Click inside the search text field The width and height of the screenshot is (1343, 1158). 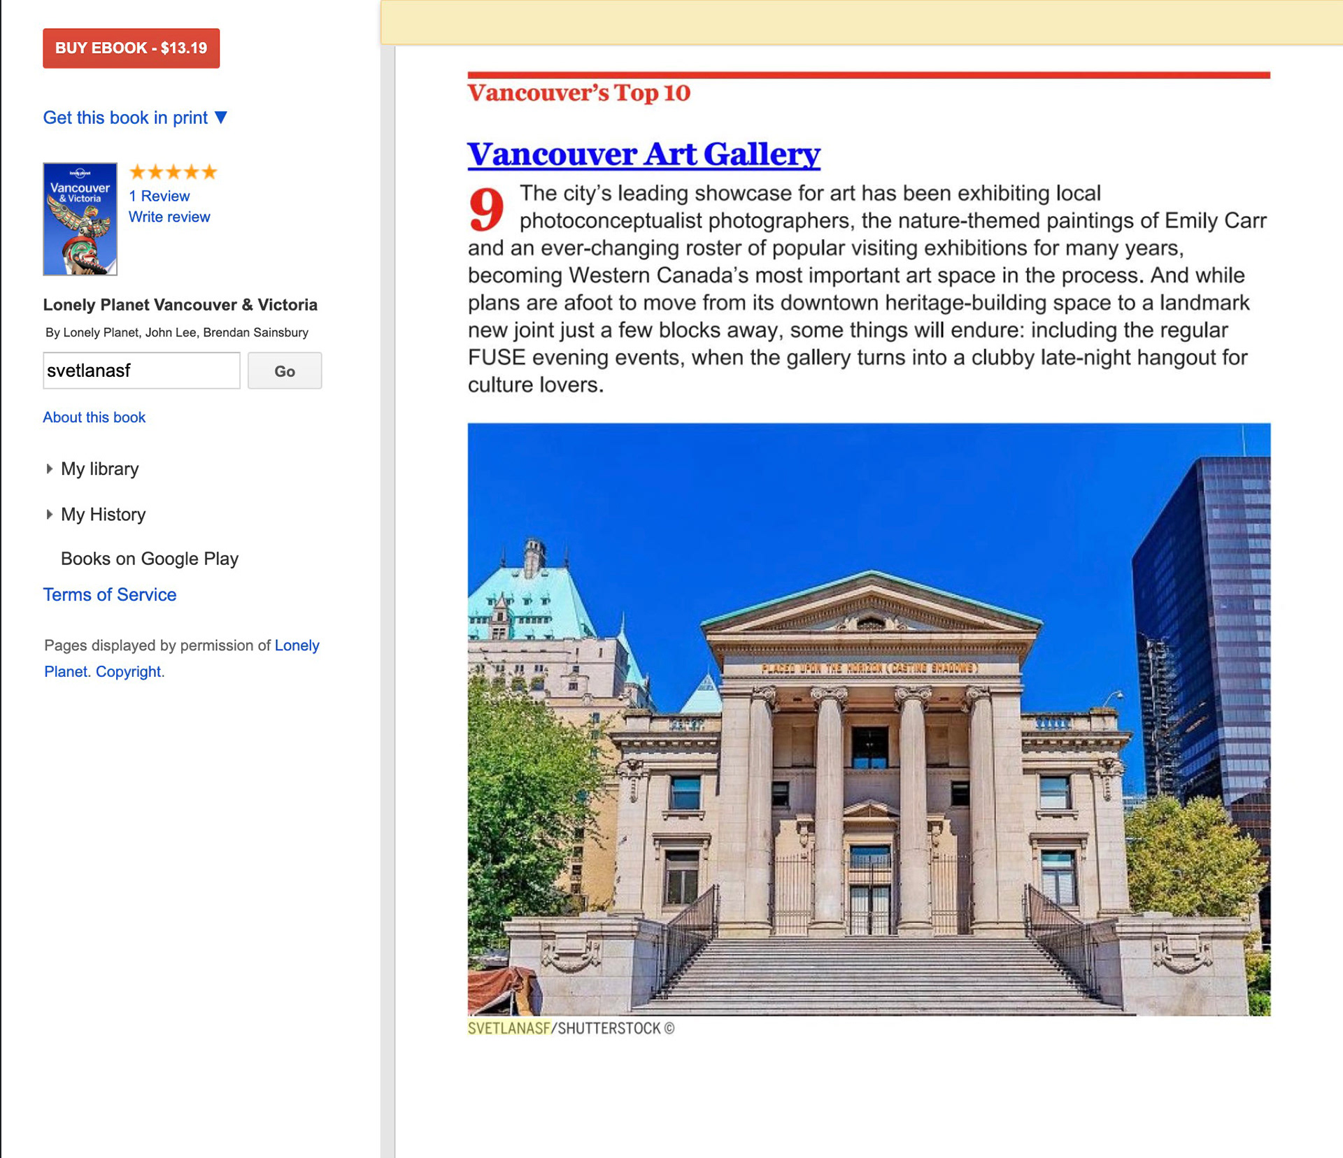click(x=141, y=371)
